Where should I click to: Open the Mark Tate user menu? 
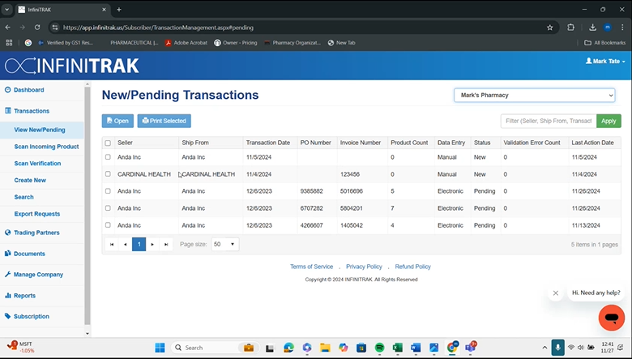[605, 62]
